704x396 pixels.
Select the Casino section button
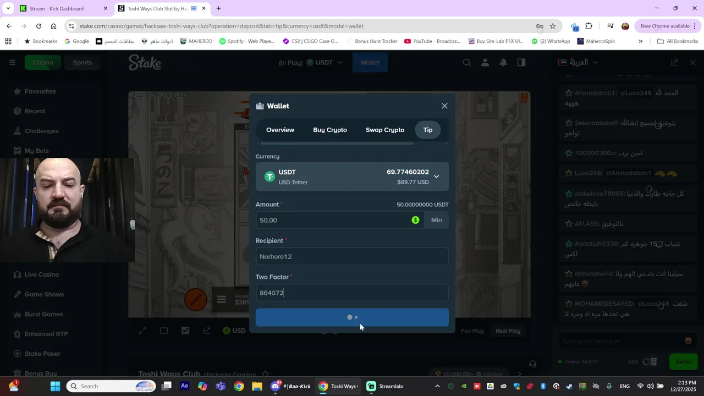tap(42, 62)
